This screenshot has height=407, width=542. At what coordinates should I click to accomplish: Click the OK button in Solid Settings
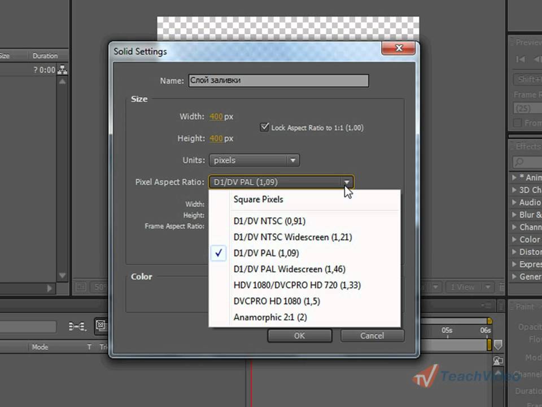pos(299,335)
